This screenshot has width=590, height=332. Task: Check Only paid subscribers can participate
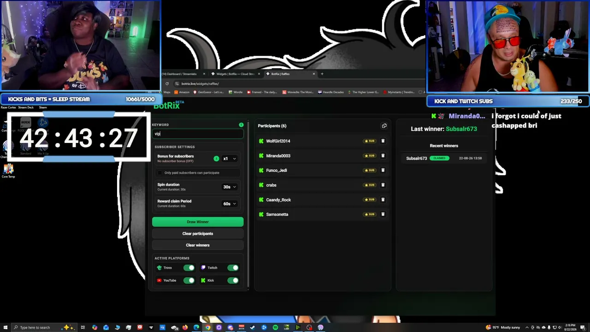click(x=160, y=173)
